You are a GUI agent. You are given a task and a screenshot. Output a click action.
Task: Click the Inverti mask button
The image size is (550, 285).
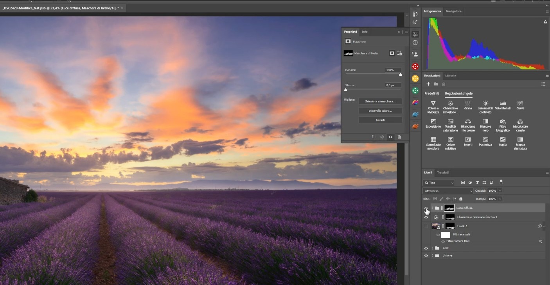coord(380,120)
